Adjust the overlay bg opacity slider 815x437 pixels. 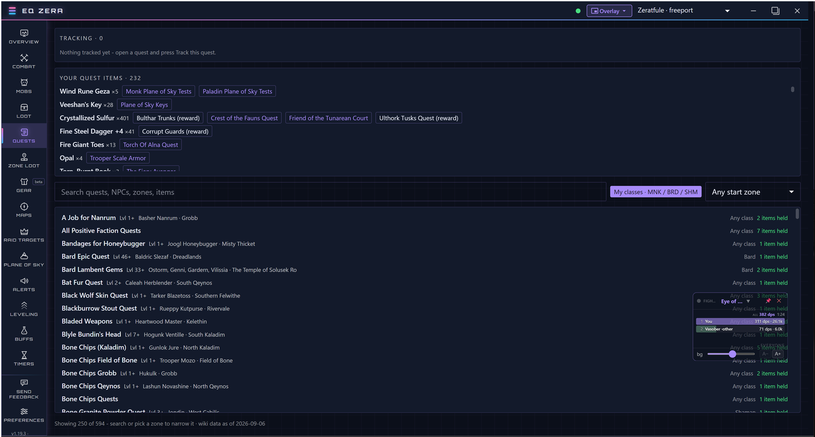click(731, 354)
